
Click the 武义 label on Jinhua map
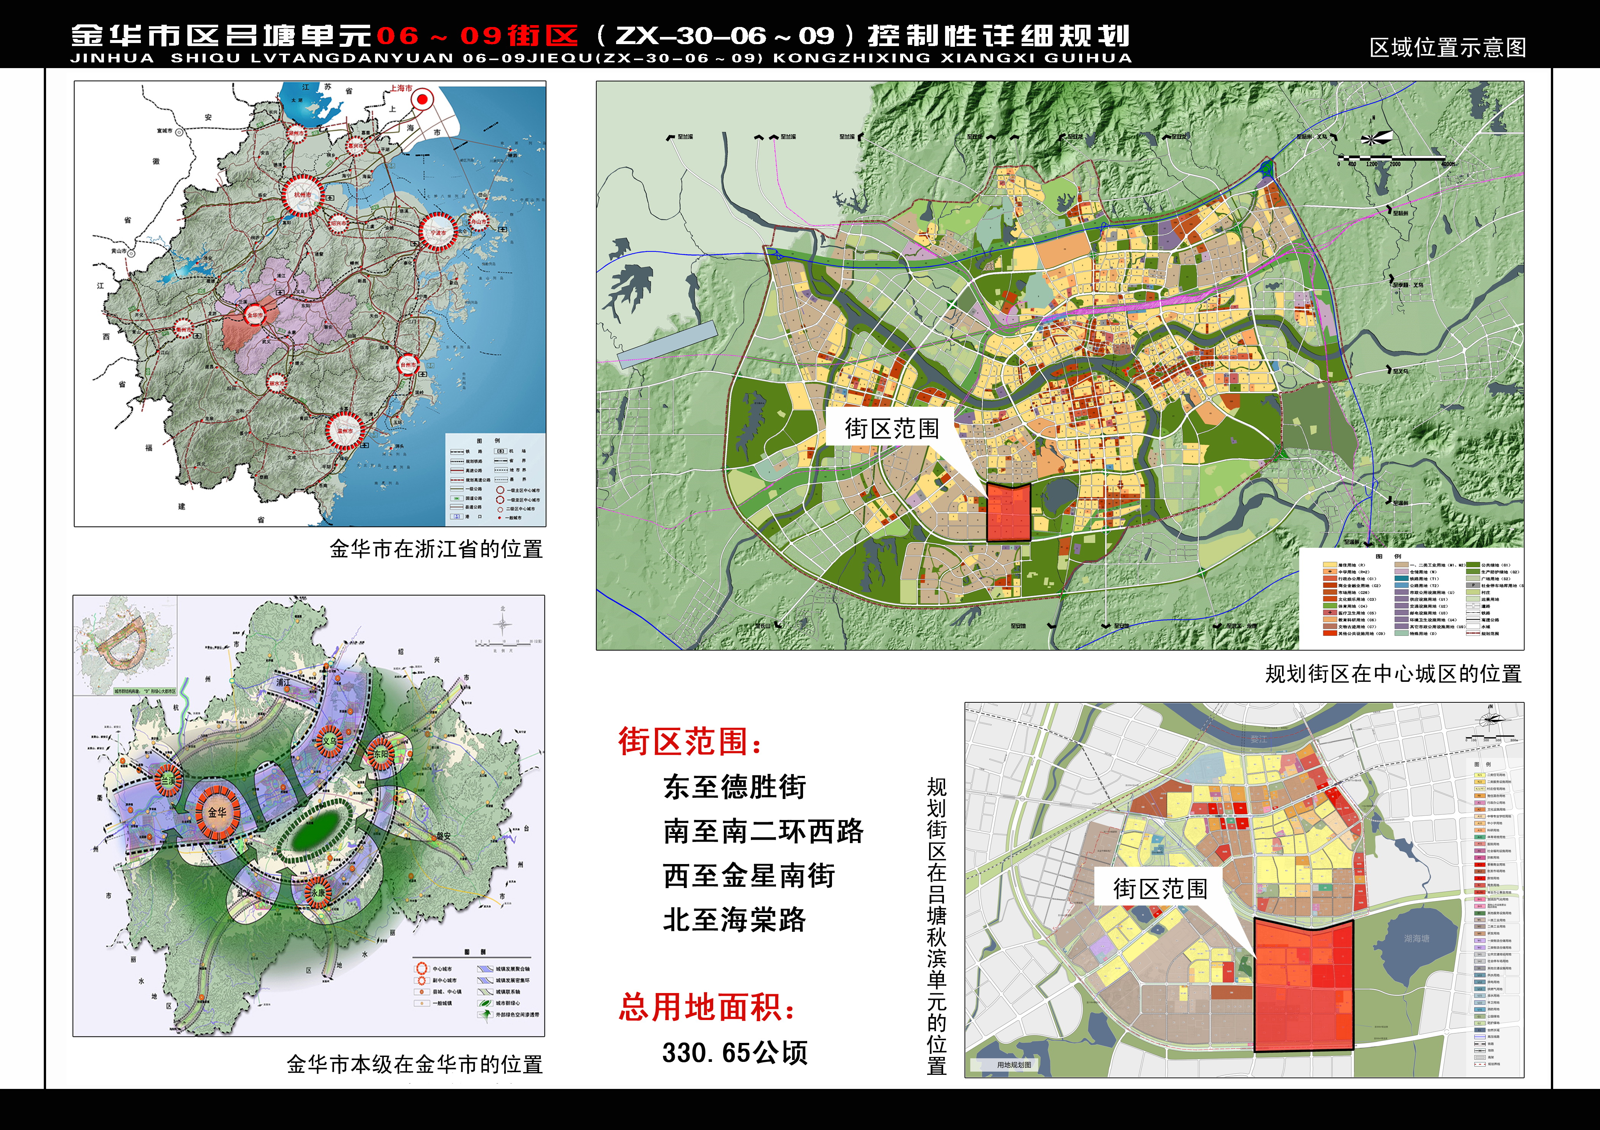(x=244, y=893)
